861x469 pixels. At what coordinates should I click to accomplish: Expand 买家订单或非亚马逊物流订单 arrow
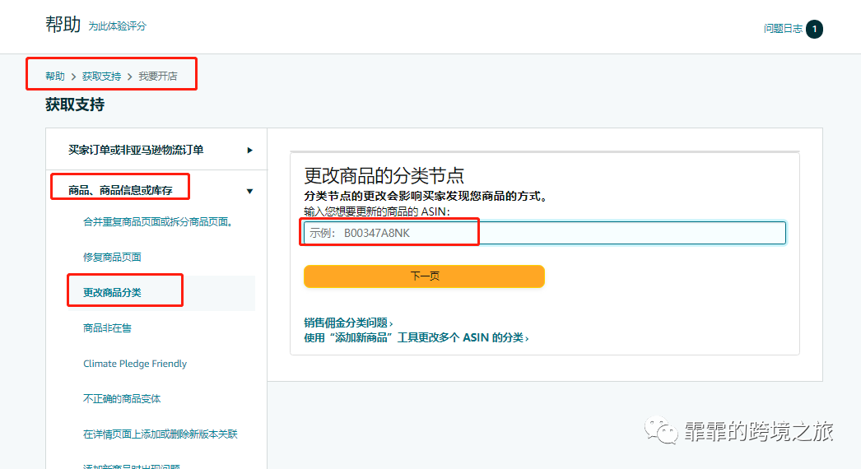click(250, 150)
